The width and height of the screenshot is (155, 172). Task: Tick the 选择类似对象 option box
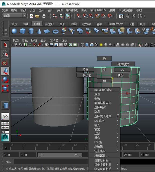(x=118, y=116)
